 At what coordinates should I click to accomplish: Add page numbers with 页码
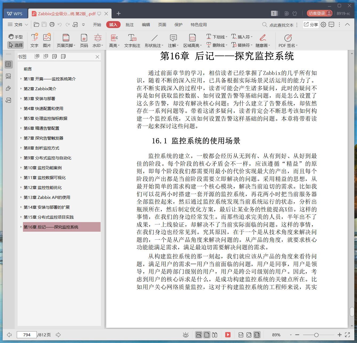[x=84, y=41]
